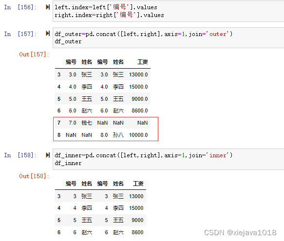This screenshot has width=284, height=241.
Task: Click index 8 in the outer table
Action: point(59,135)
